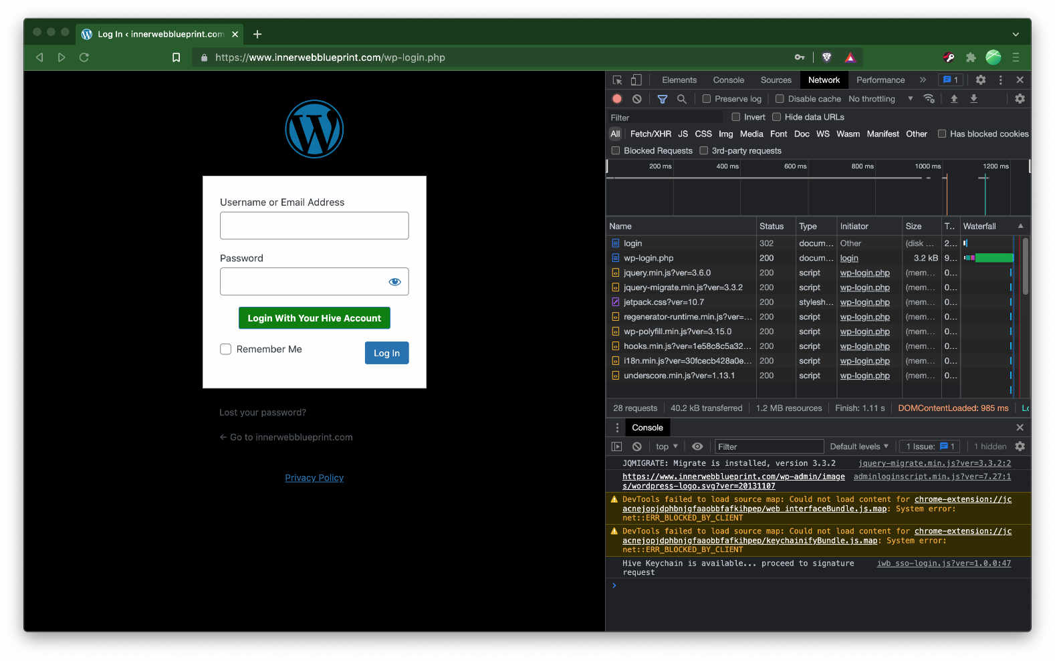Open iwb_sso-login.js source link in console
Image resolution: width=1055 pixels, height=661 pixels.
[943, 563]
